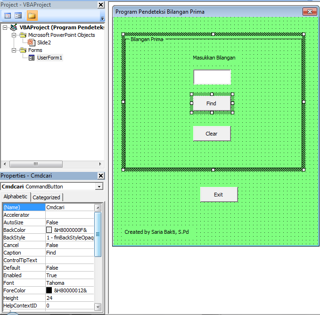Click Enabled property value True
The height and width of the screenshot is (315, 320).
[70, 275]
